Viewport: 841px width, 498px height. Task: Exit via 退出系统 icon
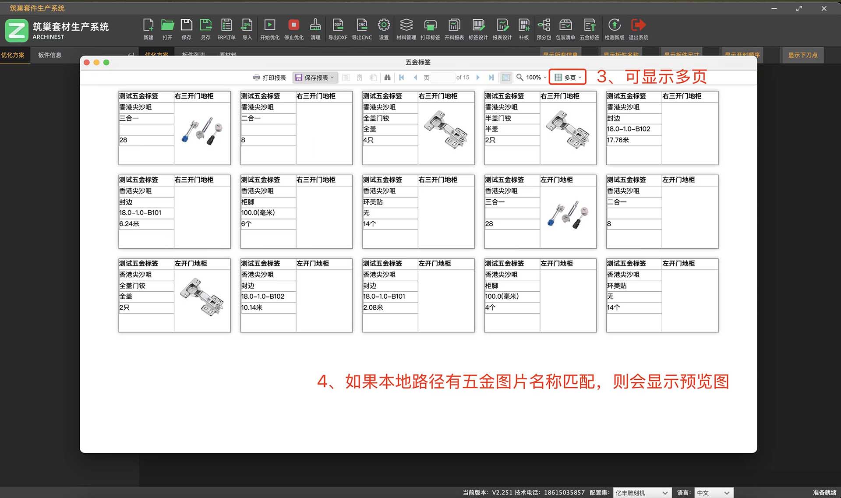coord(639,29)
